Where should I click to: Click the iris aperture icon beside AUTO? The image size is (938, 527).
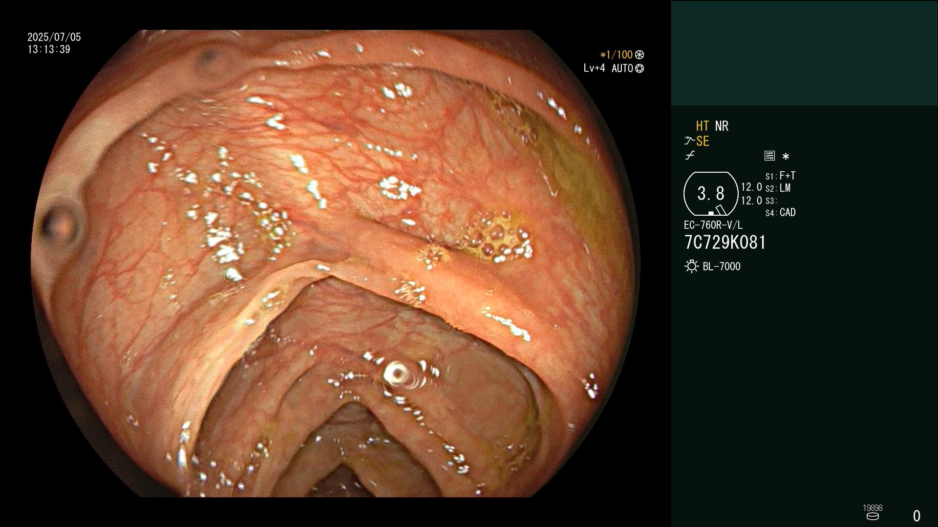(x=640, y=68)
